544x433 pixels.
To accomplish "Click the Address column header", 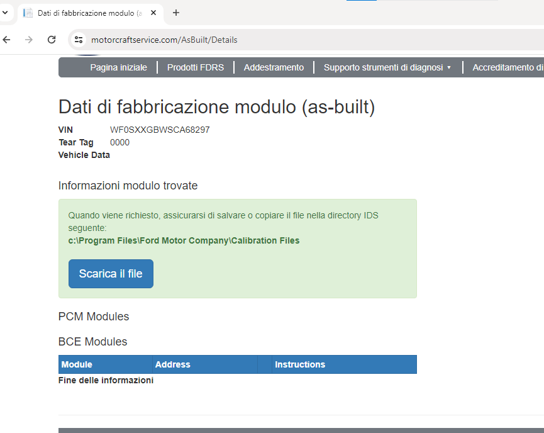I will pos(172,364).
